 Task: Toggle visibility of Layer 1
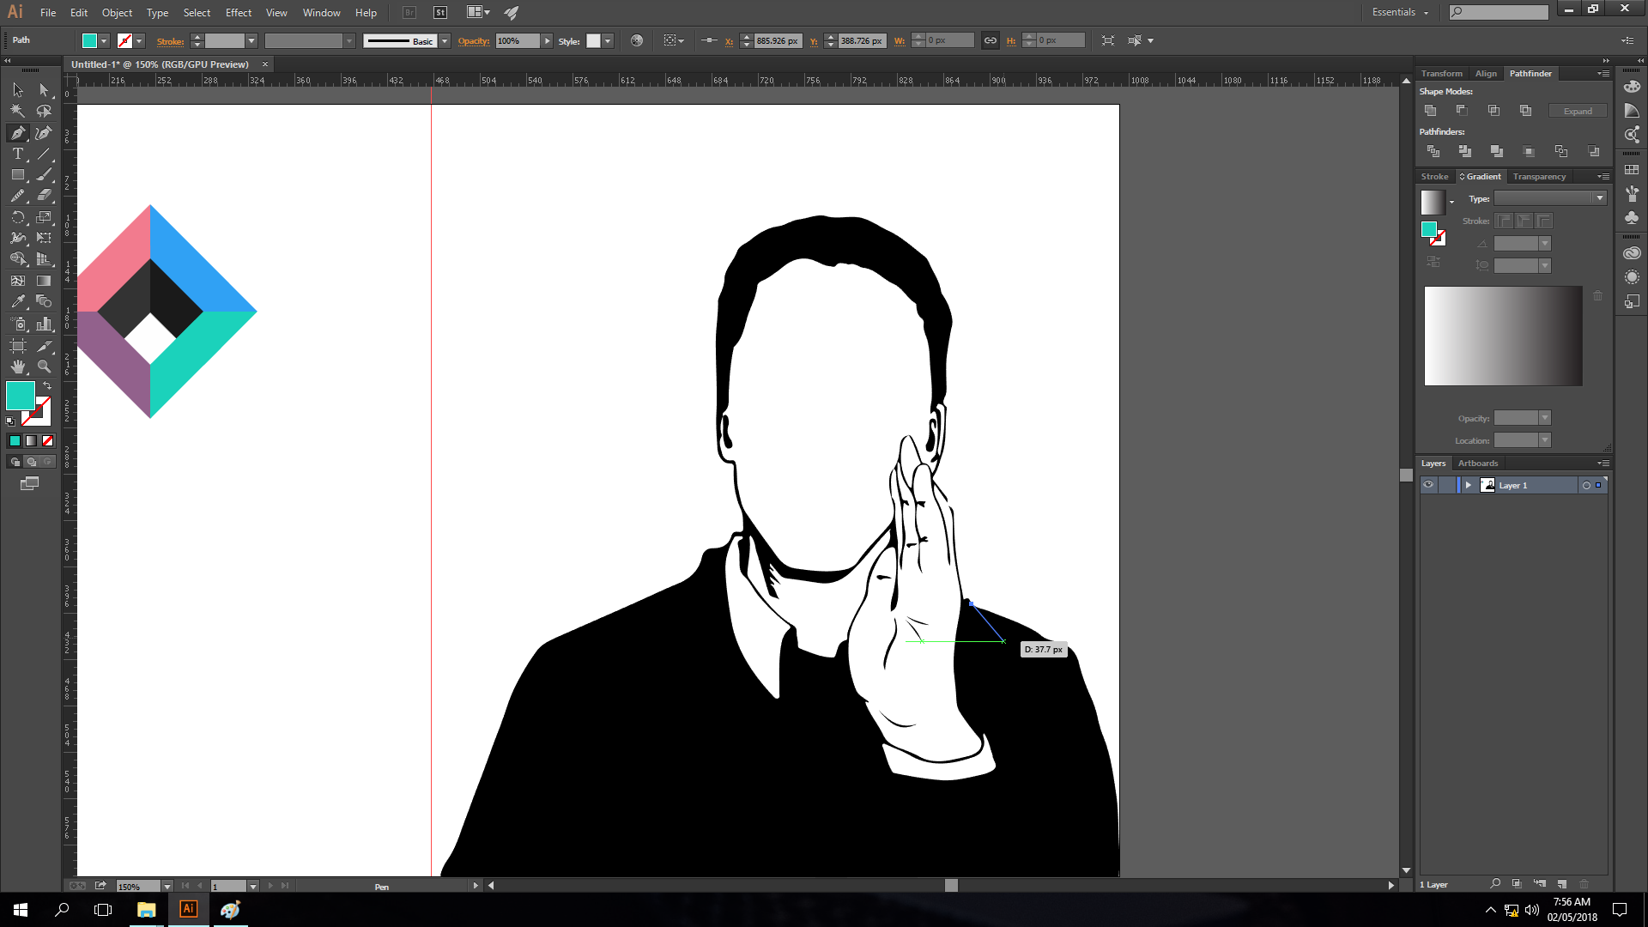pyautogui.click(x=1428, y=485)
